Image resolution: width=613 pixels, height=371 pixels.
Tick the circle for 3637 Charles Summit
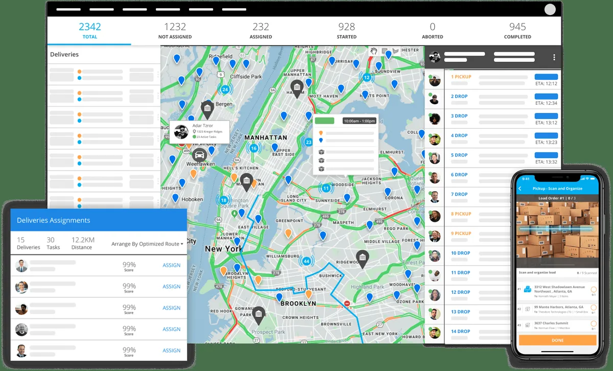(x=594, y=323)
